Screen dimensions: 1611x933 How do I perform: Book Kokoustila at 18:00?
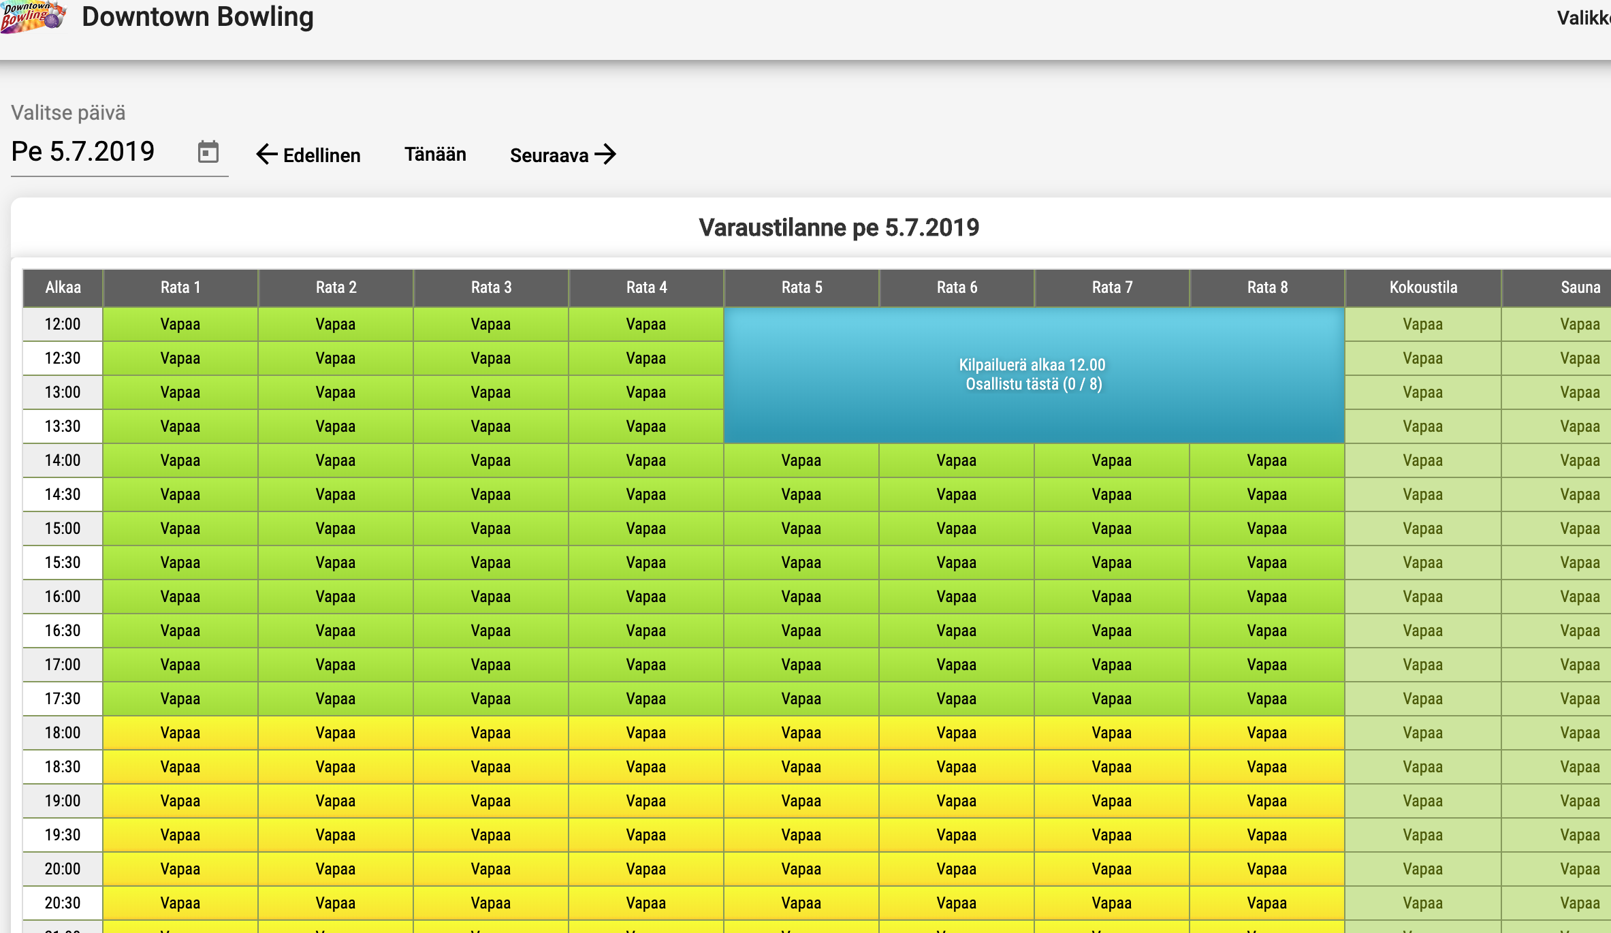point(1423,733)
